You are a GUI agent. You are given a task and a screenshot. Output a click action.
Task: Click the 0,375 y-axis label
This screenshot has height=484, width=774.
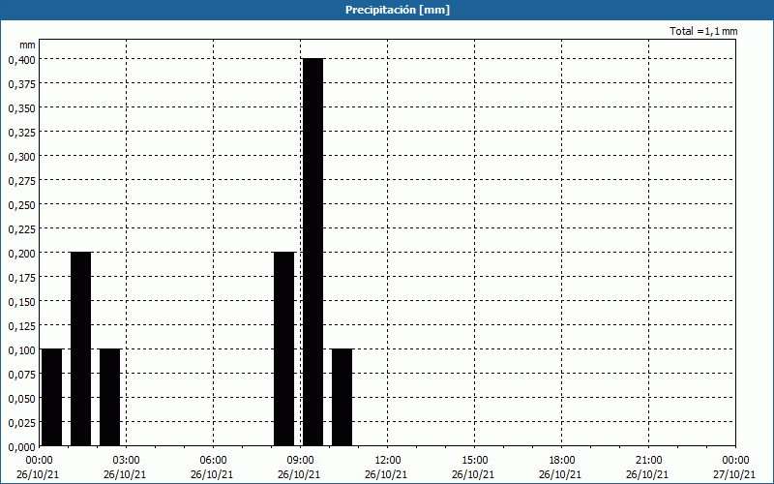22,84
